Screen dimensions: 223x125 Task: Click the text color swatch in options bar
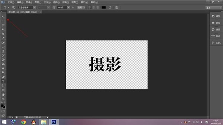point(103,7)
